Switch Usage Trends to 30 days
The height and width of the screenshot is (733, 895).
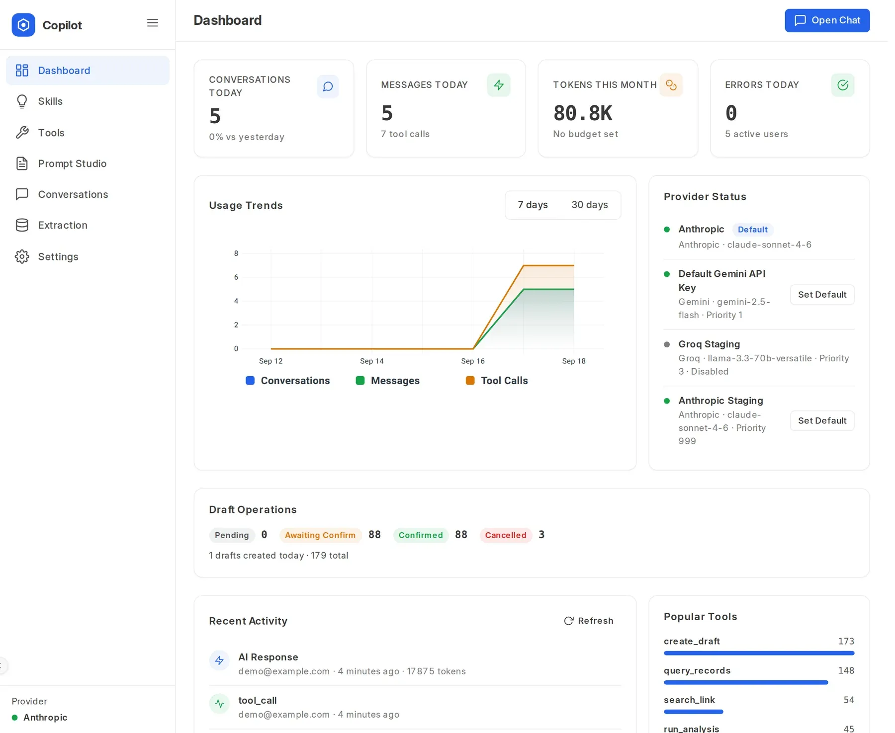590,205
